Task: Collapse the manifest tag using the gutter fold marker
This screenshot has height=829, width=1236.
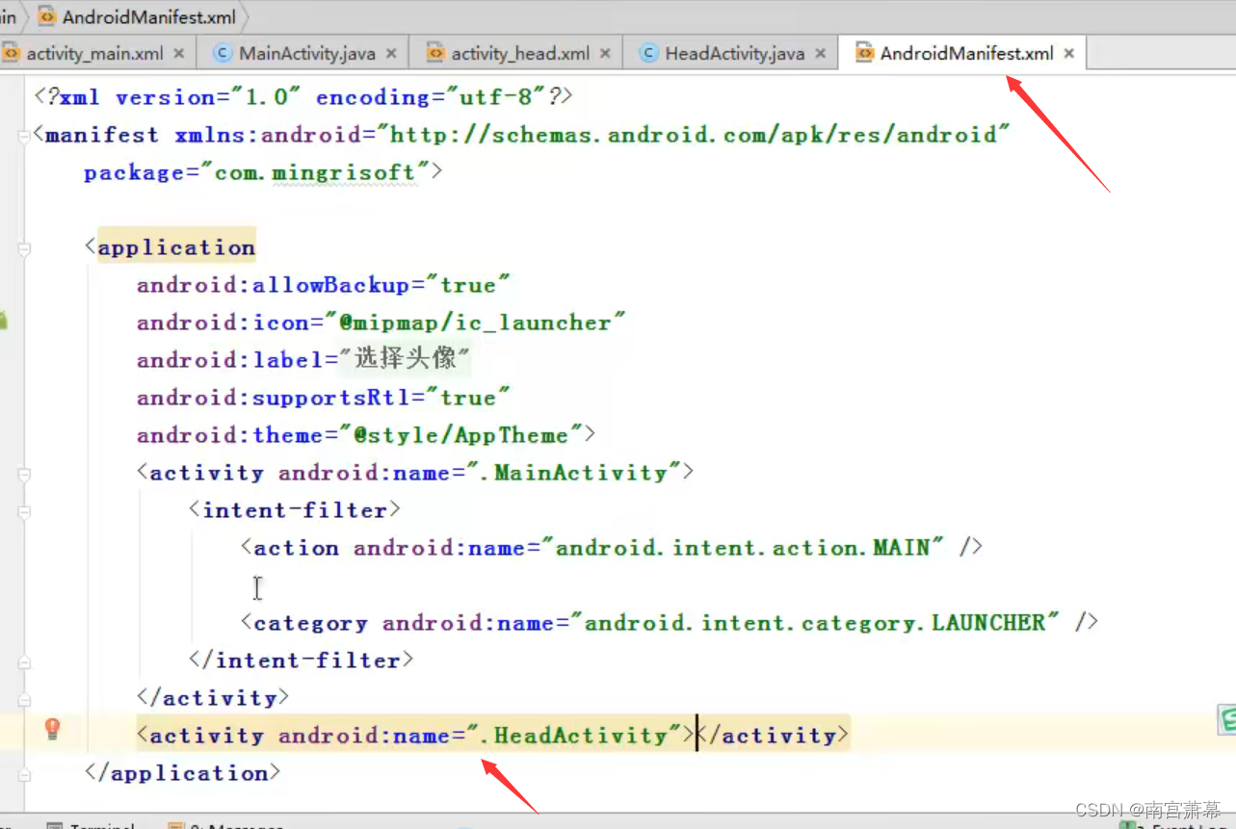Action: click(24, 137)
